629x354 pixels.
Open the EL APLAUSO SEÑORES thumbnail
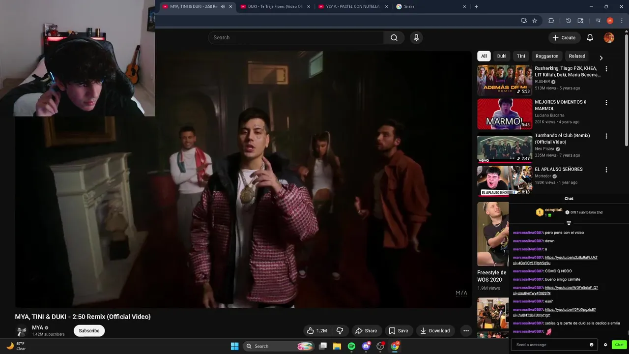(x=504, y=180)
